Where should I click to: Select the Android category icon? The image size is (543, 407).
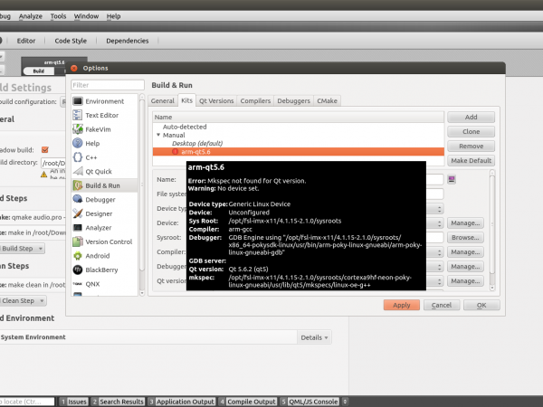(78, 255)
